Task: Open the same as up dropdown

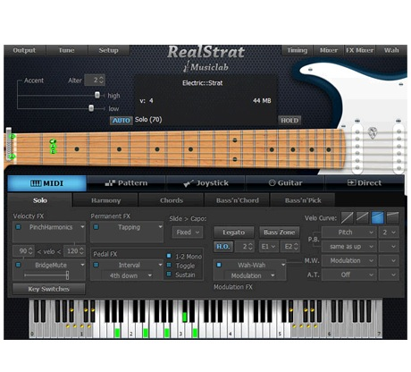Action: (x=348, y=247)
